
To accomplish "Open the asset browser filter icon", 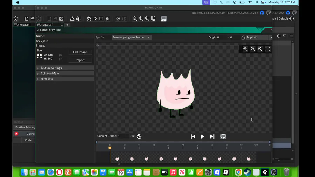I will [284, 36].
